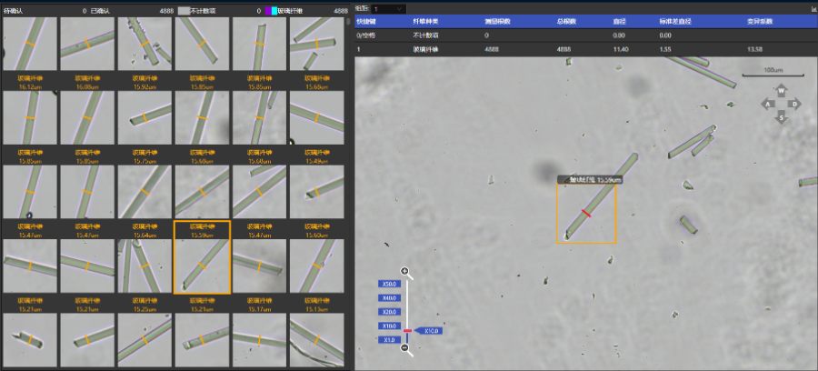Click the gray swatch for uncounted items
818x371 pixels.
tap(184, 10)
